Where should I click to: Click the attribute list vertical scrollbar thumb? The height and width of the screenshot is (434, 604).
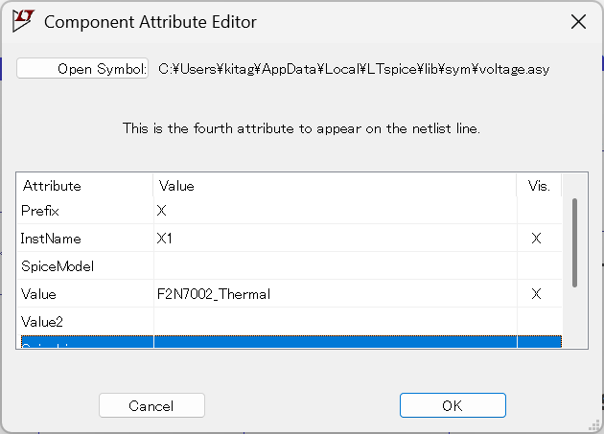click(574, 242)
